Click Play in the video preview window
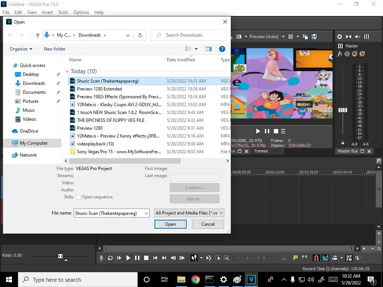The image size is (383, 287). (x=258, y=131)
